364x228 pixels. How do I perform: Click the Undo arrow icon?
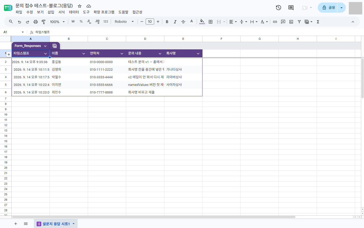coord(19,22)
